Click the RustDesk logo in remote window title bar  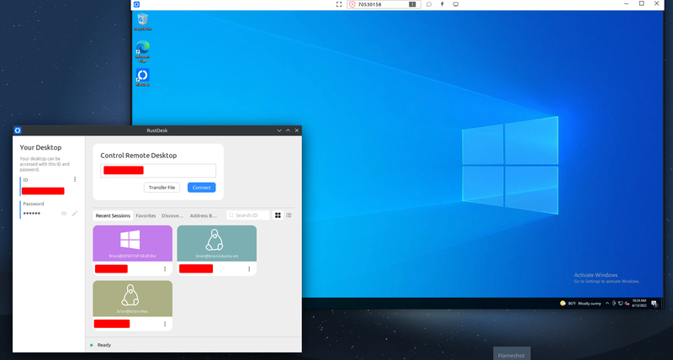pyautogui.click(x=136, y=4)
